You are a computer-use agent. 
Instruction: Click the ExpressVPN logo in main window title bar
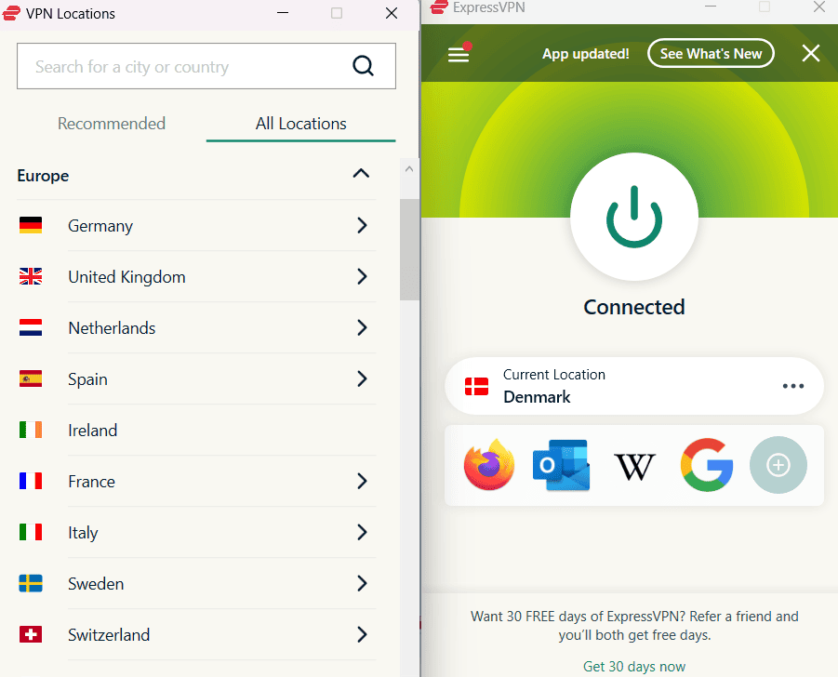click(439, 7)
